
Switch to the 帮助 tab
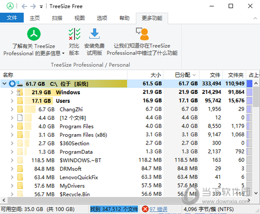coord(124,18)
